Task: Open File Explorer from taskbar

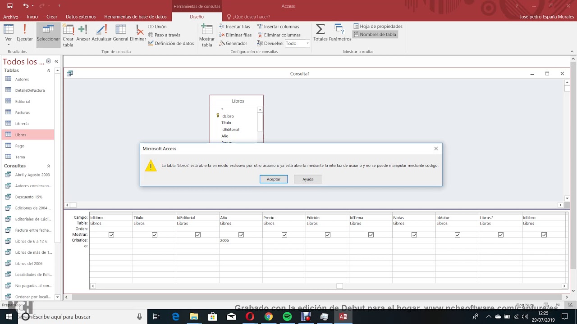Action: point(194,317)
